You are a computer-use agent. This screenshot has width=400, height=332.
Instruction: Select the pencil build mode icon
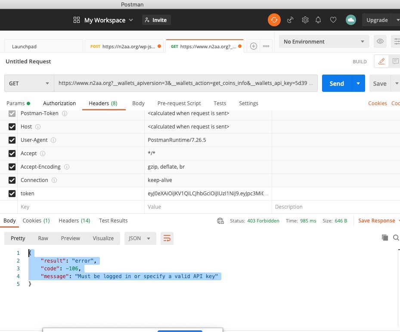[381, 61]
